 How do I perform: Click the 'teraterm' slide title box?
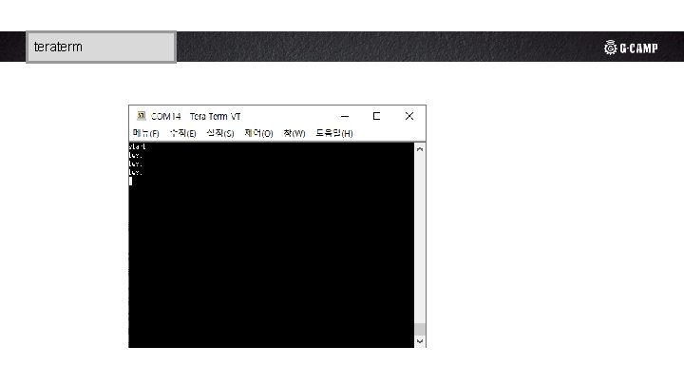(102, 47)
